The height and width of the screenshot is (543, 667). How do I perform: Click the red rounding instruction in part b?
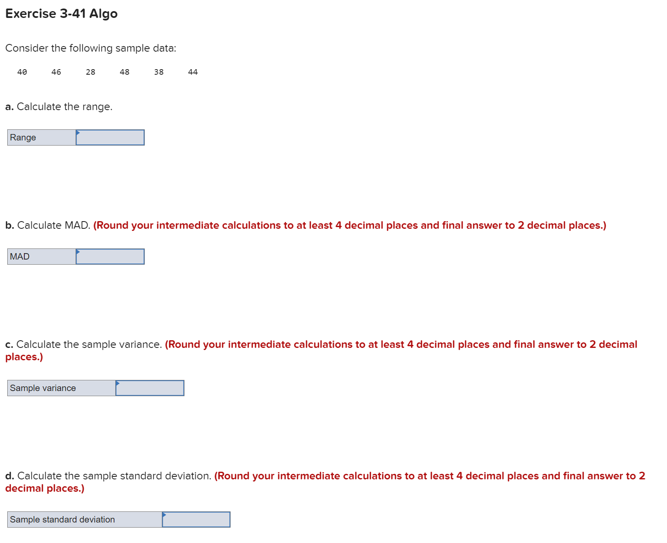[x=349, y=225]
